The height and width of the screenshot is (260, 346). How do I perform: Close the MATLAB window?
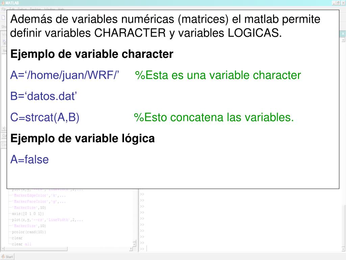tap(343, 3)
